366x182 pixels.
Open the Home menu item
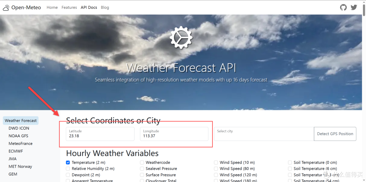click(x=52, y=7)
